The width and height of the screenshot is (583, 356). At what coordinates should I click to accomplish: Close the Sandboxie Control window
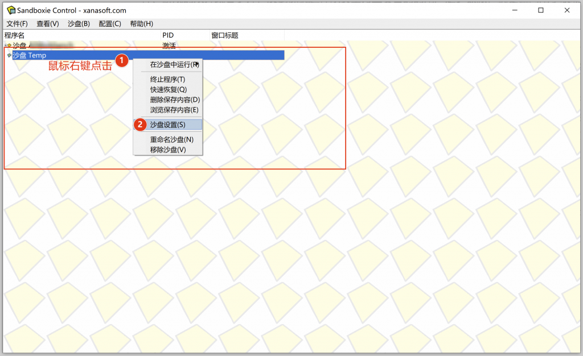pos(566,10)
